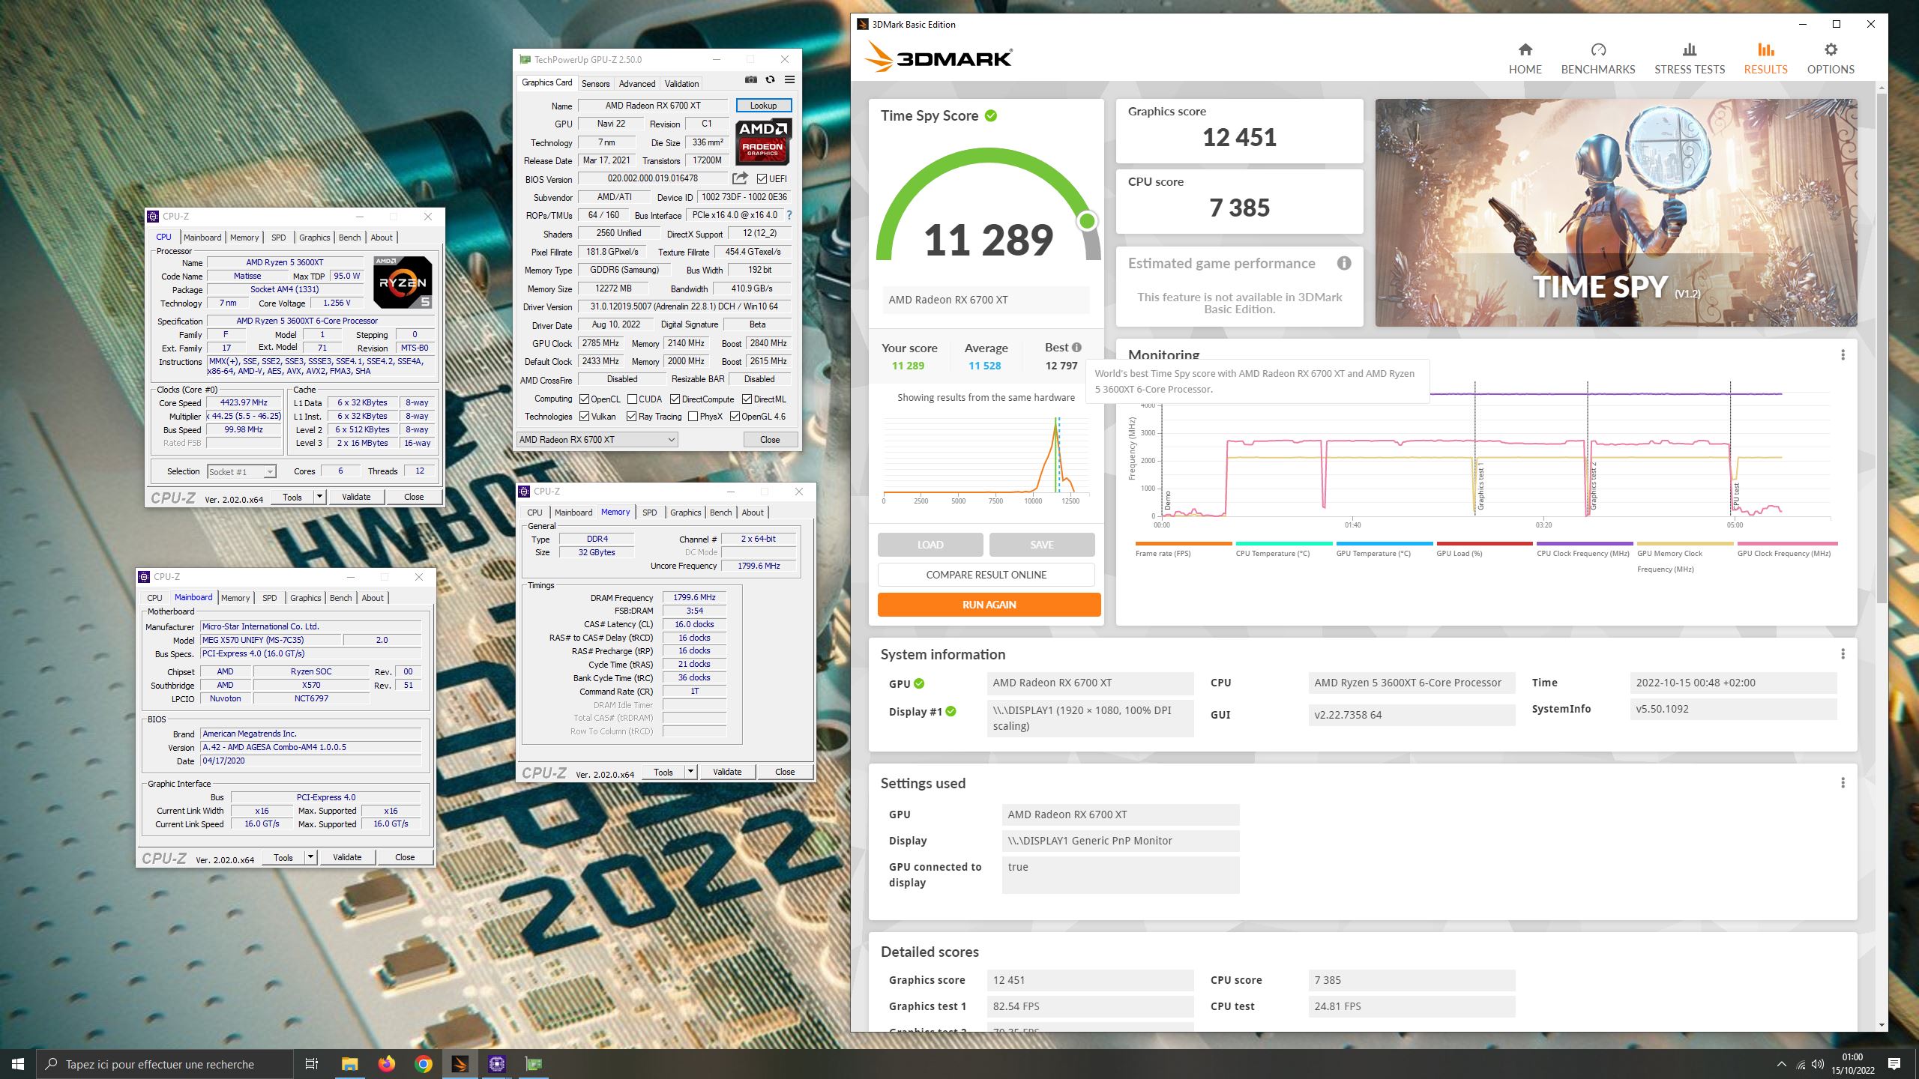
Task: Toggle the CUDA checkbox in GPU-Z
Action: click(x=632, y=399)
